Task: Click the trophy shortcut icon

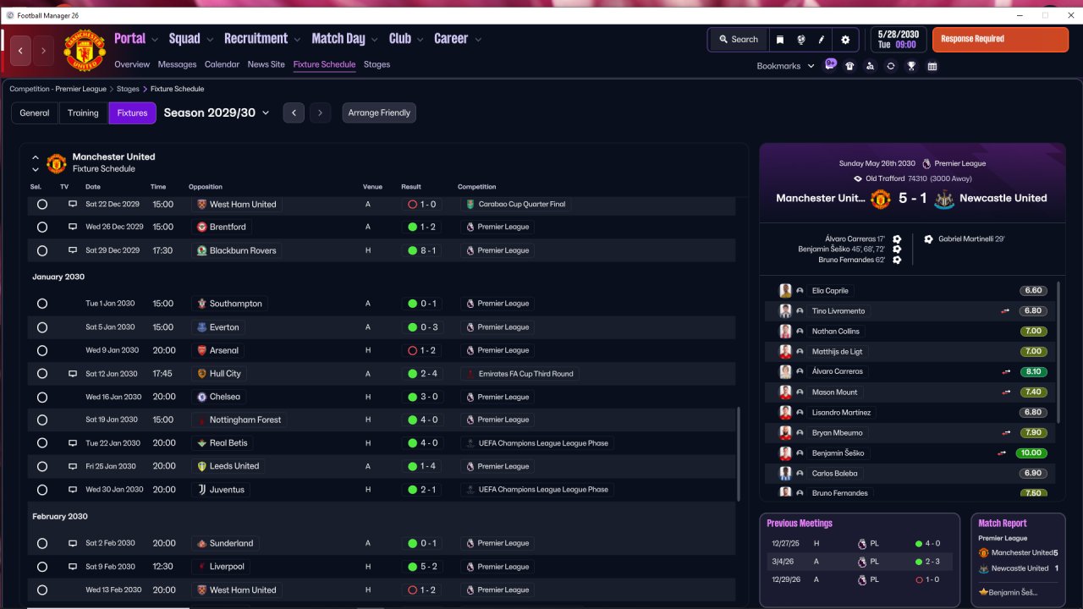Action: [911, 66]
